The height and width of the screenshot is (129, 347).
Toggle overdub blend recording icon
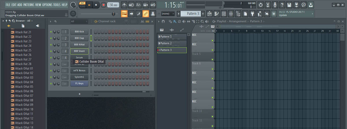point(146,5)
